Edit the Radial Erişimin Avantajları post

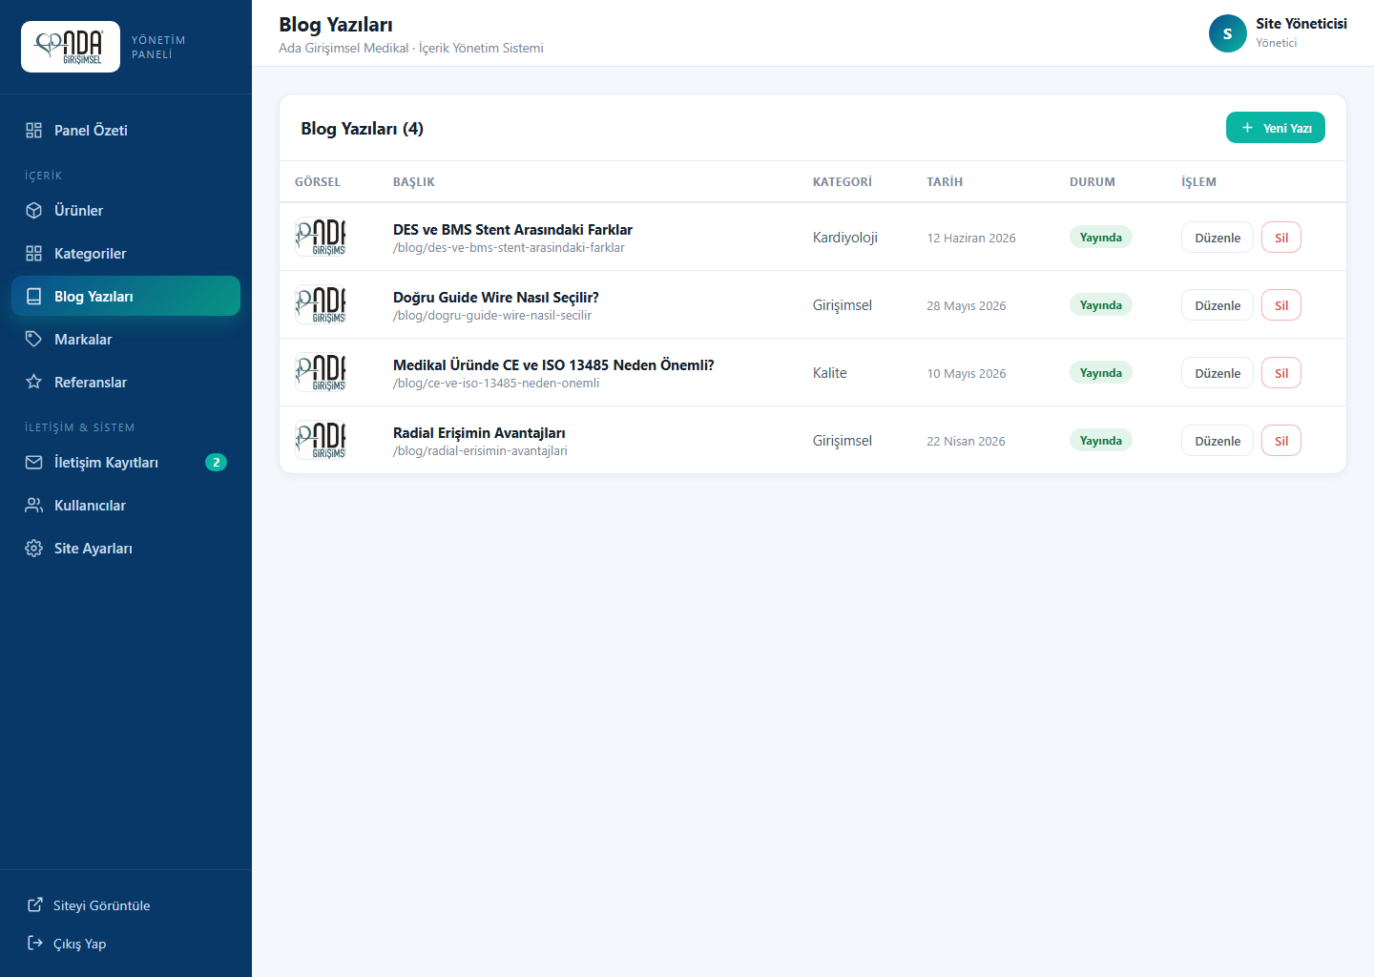[x=1218, y=441]
